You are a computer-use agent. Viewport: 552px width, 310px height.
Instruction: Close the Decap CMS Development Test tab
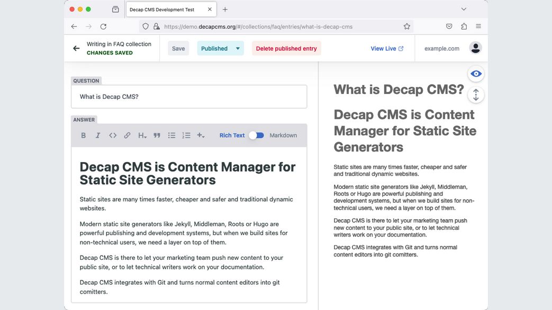pyautogui.click(x=210, y=10)
